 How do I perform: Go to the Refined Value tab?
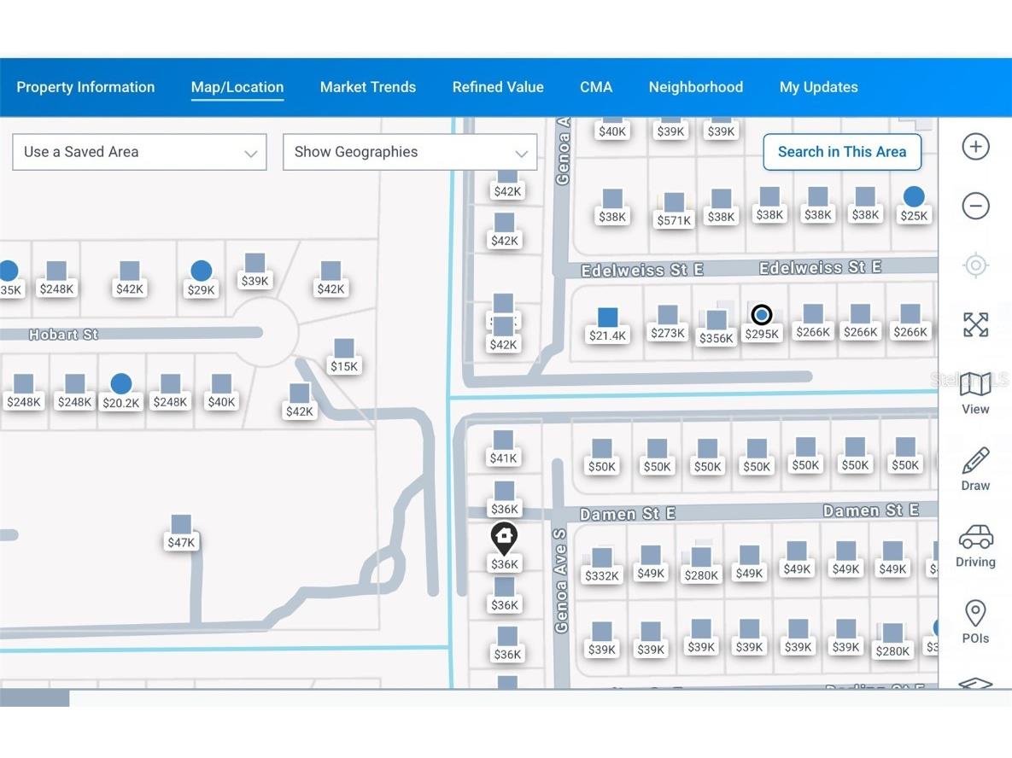coord(498,87)
